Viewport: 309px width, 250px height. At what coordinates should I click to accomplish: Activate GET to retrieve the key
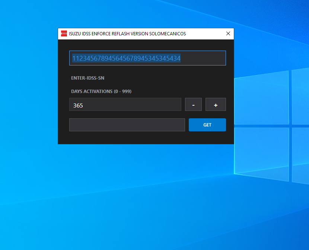(207, 125)
